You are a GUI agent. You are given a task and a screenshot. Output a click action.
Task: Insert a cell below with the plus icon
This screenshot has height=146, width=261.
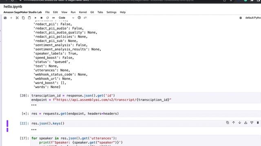pyautogui.click(x=11, y=18)
